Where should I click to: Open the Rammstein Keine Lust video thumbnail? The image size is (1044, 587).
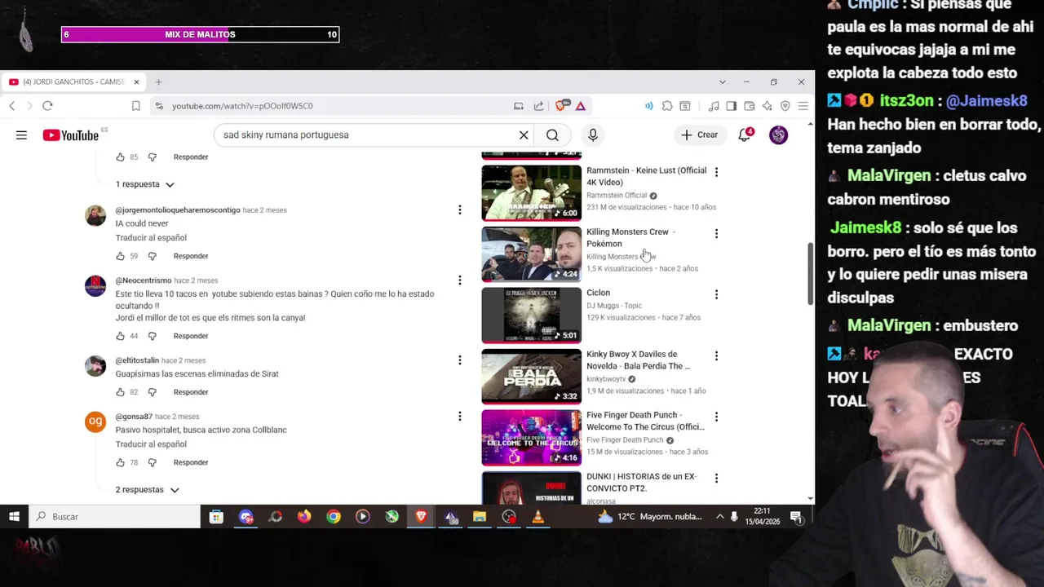(x=531, y=193)
